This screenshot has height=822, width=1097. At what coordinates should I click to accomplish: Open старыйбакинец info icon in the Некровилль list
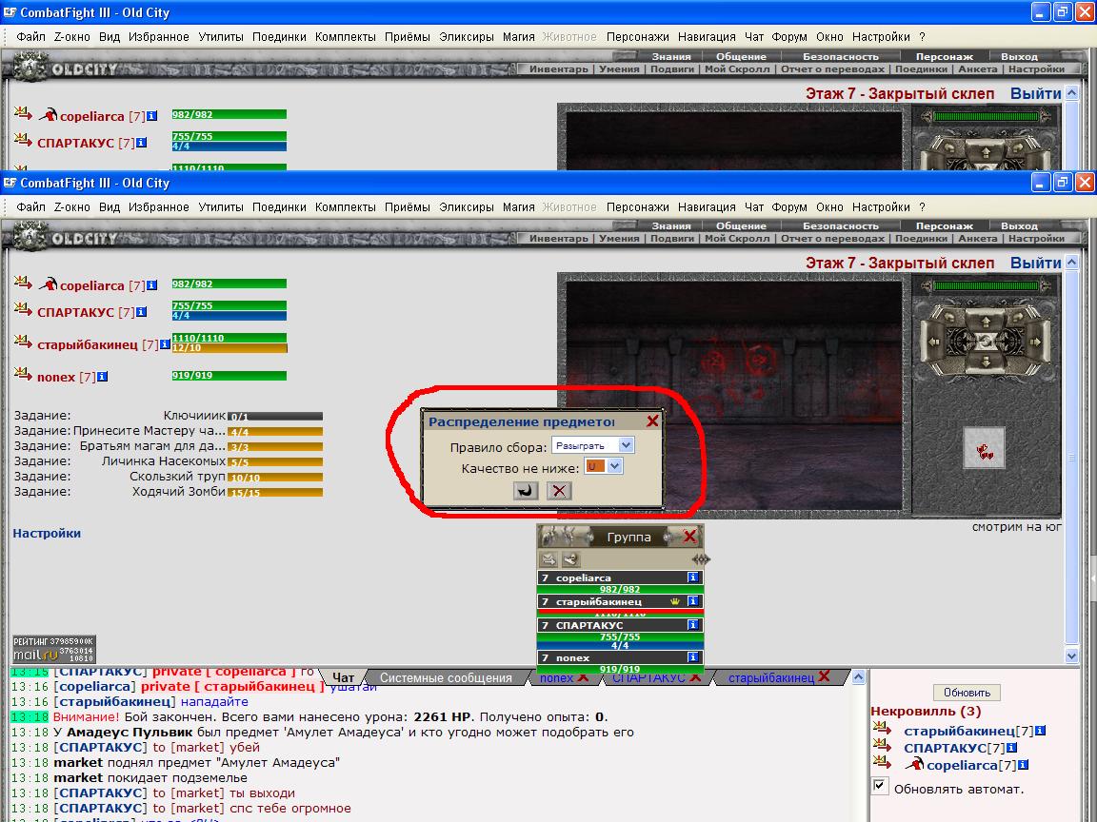pyautogui.click(x=1040, y=731)
